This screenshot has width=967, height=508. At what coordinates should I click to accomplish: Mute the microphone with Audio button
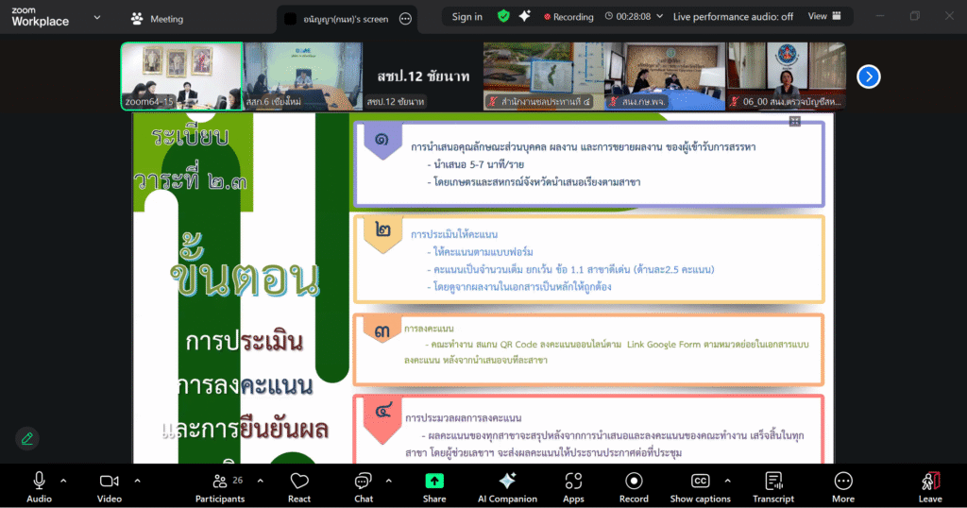pyautogui.click(x=39, y=485)
